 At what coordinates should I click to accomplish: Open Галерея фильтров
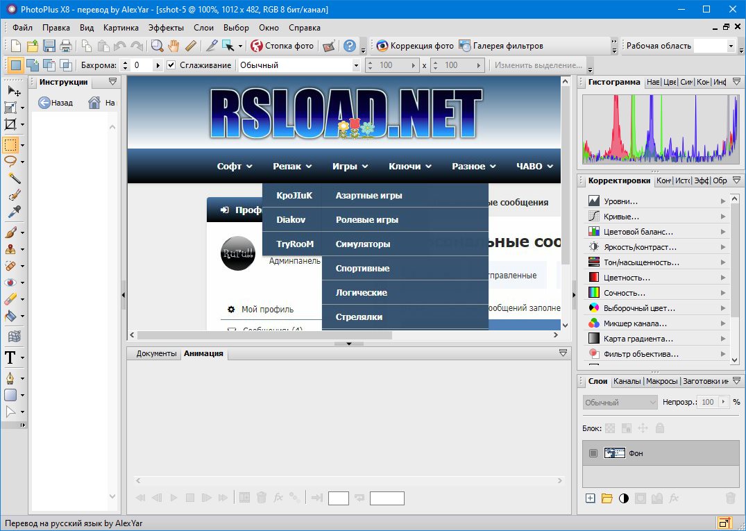[500, 46]
